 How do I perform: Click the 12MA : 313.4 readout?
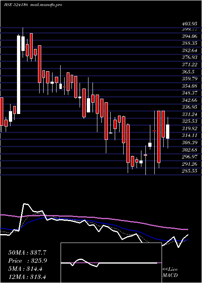click(27, 277)
